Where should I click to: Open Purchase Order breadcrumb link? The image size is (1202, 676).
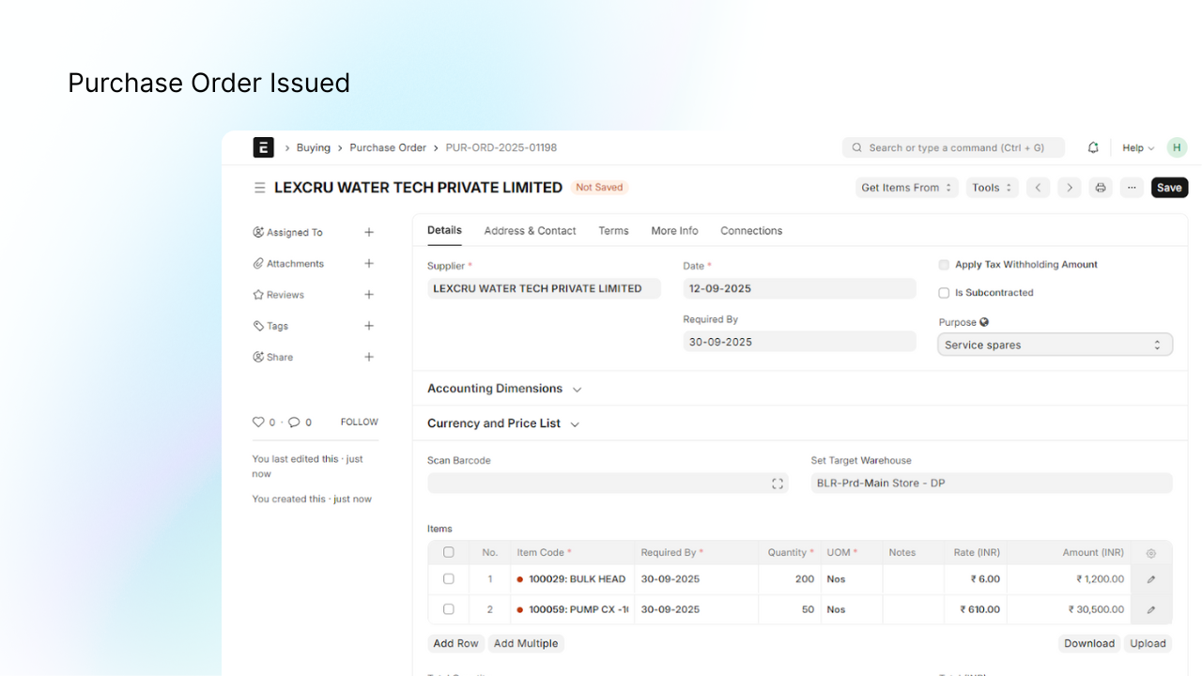click(x=388, y=147)
